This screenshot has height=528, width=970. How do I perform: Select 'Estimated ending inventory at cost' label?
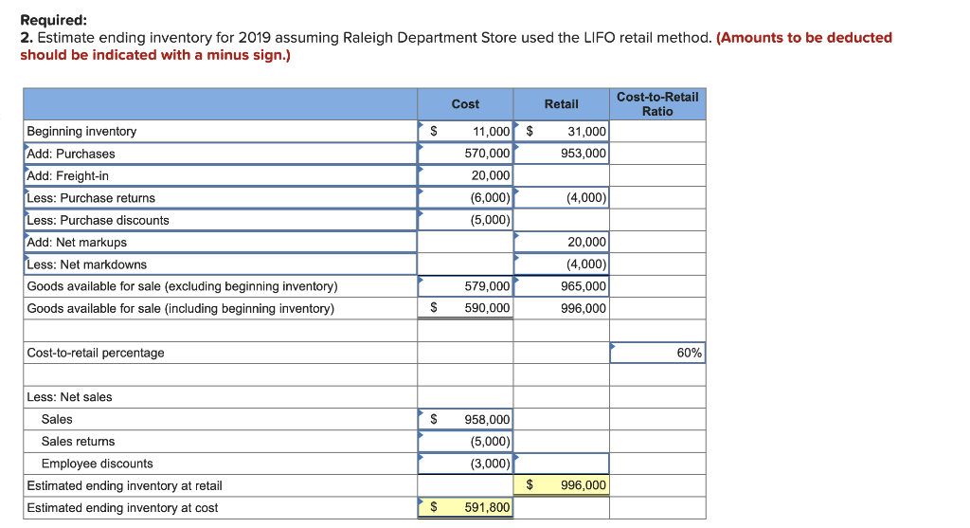[122, 507]
